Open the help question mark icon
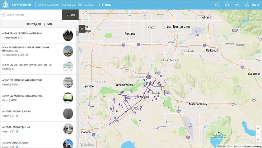 pyautogui.click(x=237, y=5)
